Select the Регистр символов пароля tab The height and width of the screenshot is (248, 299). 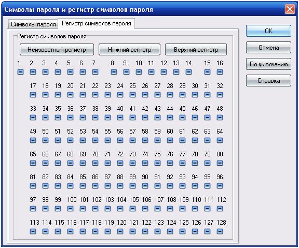pos(97,23)
